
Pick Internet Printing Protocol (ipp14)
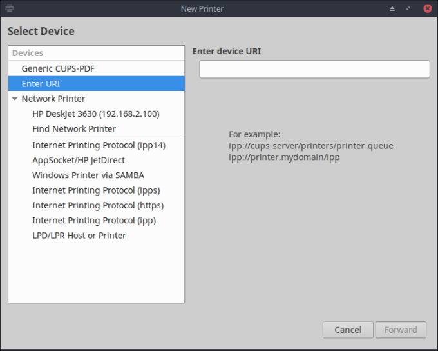click(99, 145)
